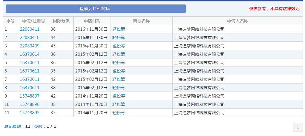The width and height of the screenshot is (305, 136).
Task: Click 轻松筹 trademark name in row 1
Action: tap(119, 29)
